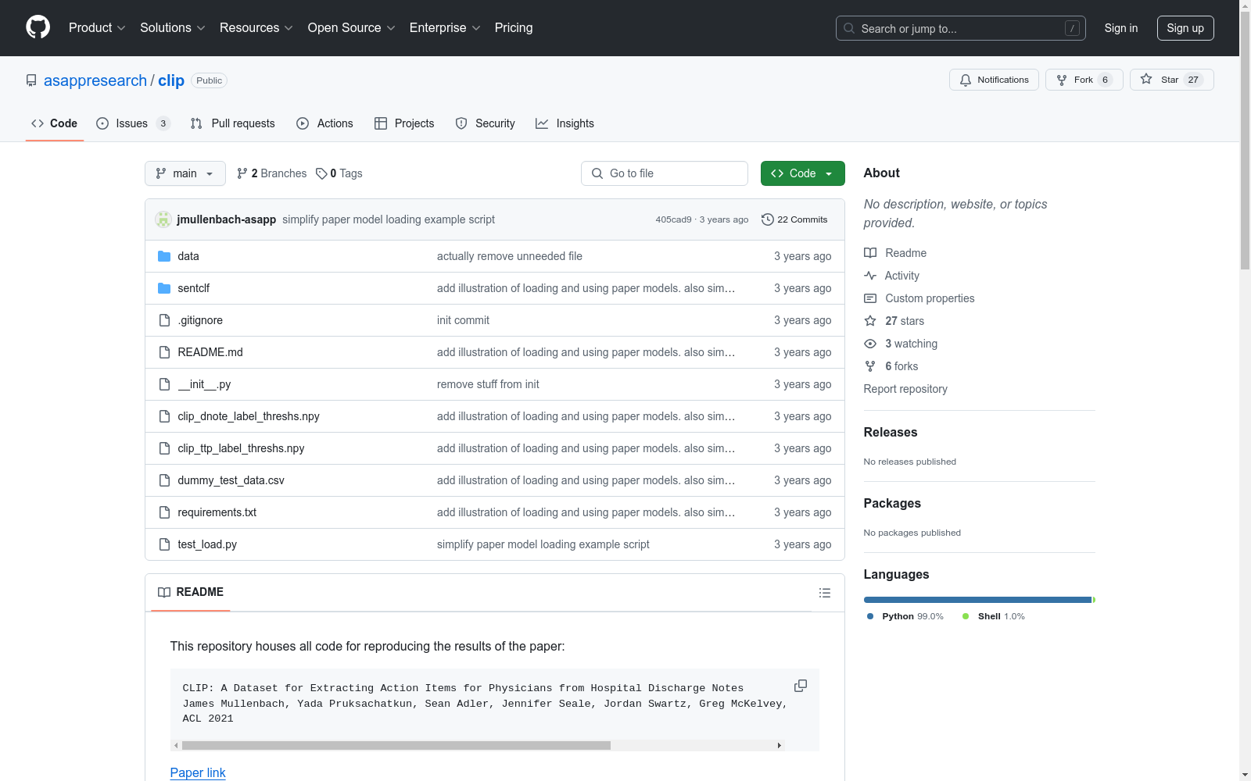Click the repository book icon beside asappresearch

(31, 80)
